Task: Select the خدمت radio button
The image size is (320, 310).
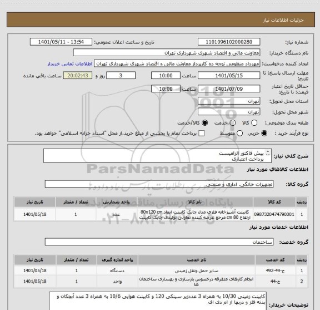Action: (x=233, y=123)
